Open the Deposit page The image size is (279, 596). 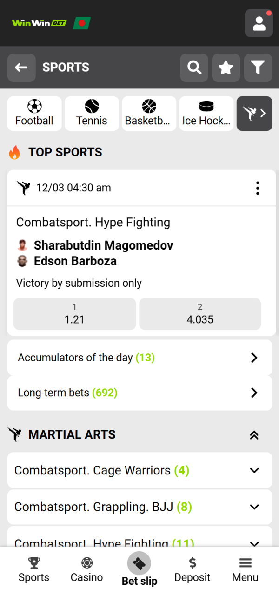tap(192, 569)
